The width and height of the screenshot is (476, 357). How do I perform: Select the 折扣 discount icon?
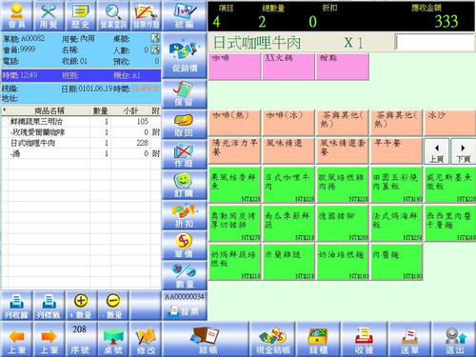(x=185, y=215)
